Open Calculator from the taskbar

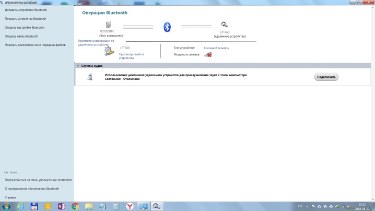click(116, 206)
